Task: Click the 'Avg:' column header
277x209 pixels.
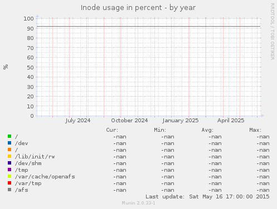Action: (x=207, y=130)
